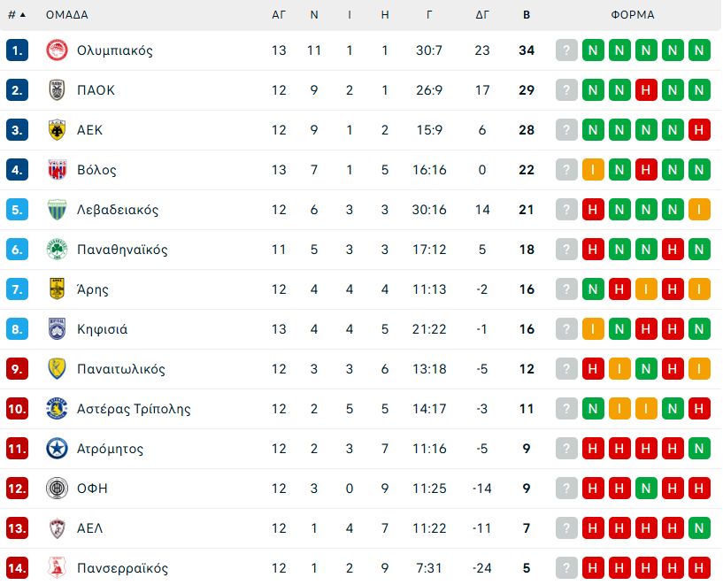Open the ΑΕΚ yellow crest icon
723x585 pixels.
coord(57,130)
